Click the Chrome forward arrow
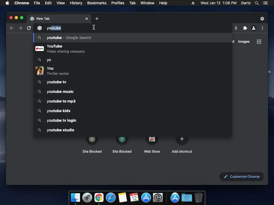The height and width of the screenshot is (205, 274). 20,28
